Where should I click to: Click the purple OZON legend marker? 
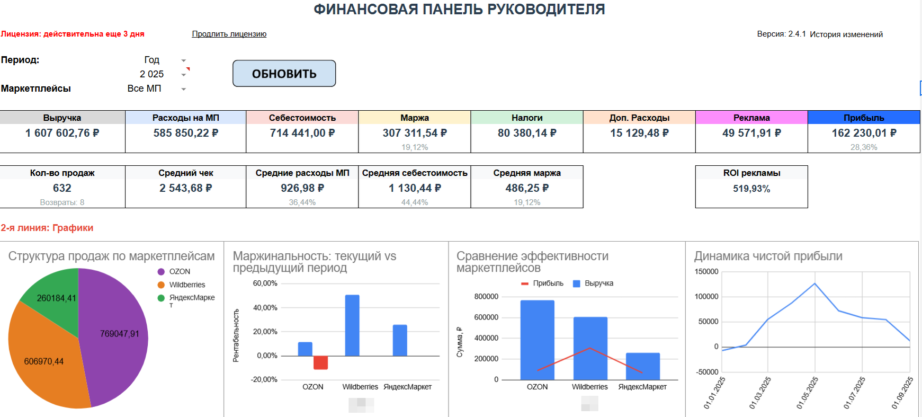161,272
